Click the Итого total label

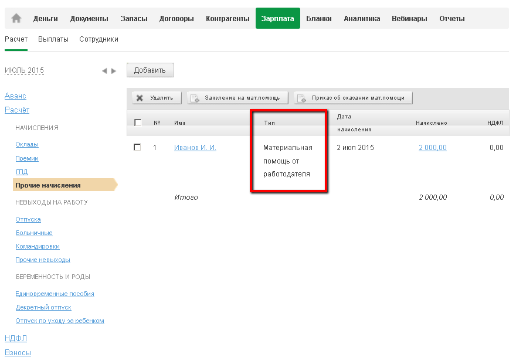click(186, 198)
